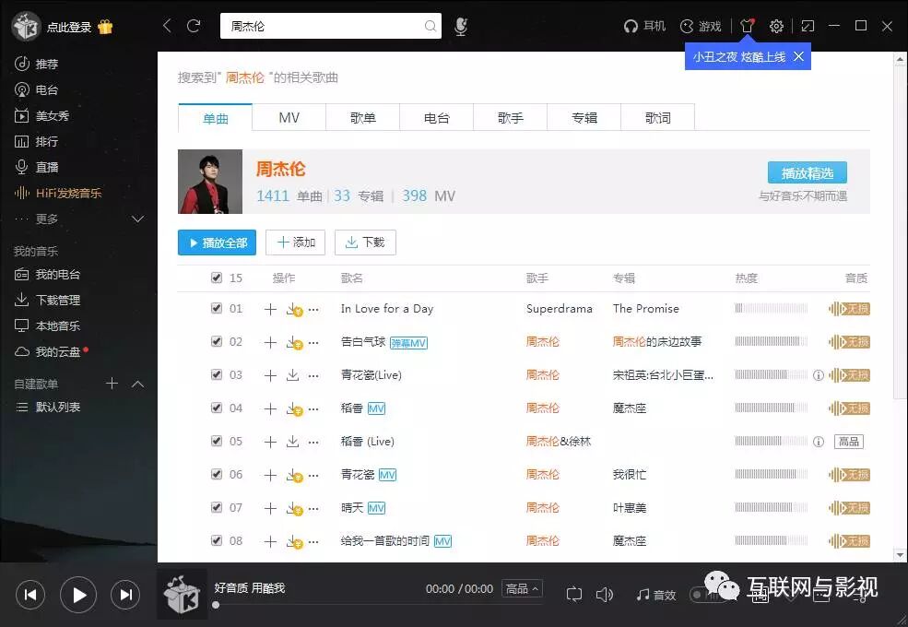Open the 周杰伦 artist photo thumbnail
This screenshot has height=627, width=908.
click(x=210, y=182)
